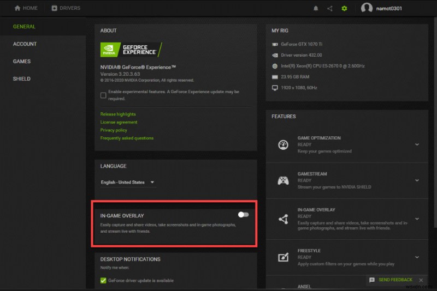
Task: Click the Freestyle filter icon
Action: pyautogui.click(x=283, y=257)
